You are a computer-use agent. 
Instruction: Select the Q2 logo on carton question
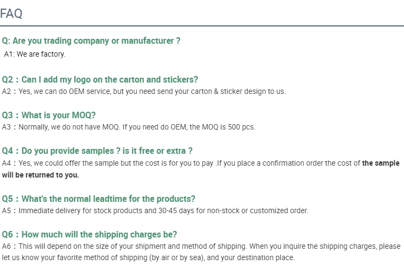(x=100, y=79)
